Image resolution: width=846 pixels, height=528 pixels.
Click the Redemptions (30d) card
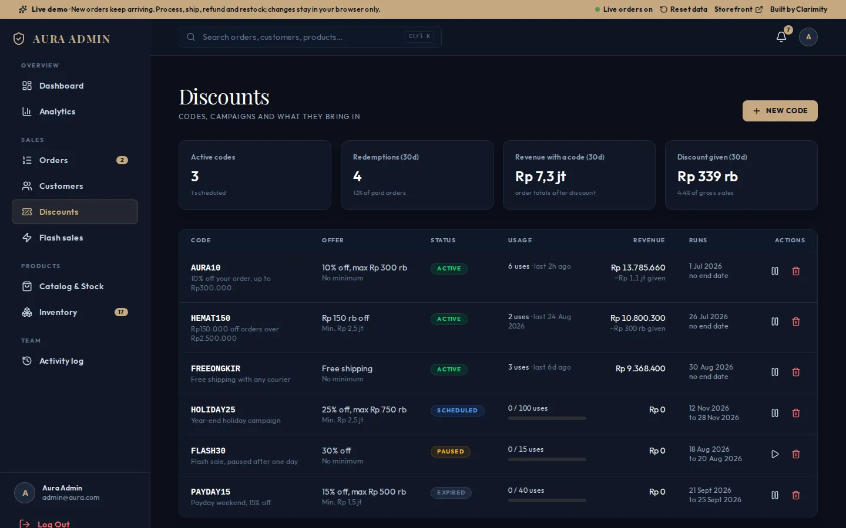[417, 175]
